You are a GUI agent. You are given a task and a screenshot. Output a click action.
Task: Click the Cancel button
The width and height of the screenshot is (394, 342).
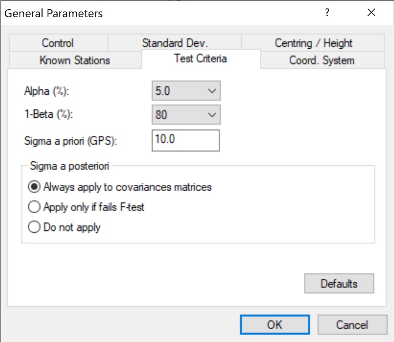tap(352, 325)
